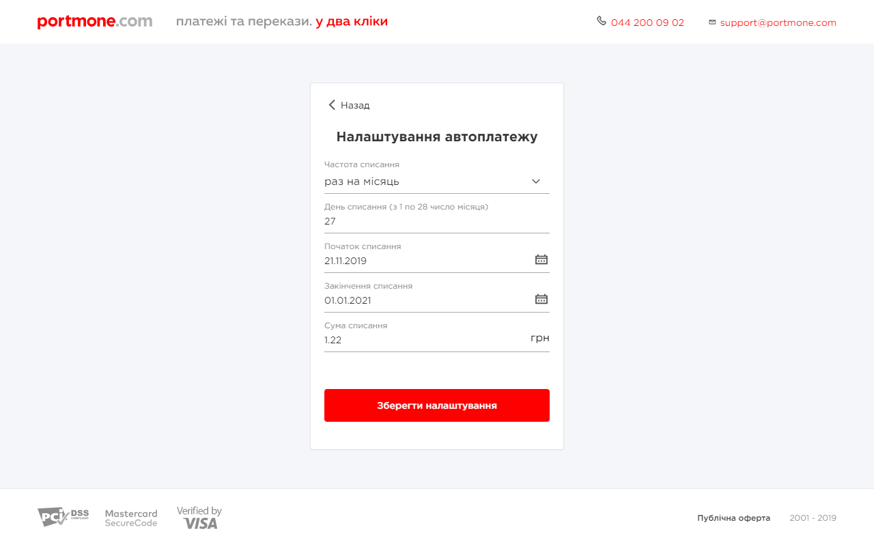Click the Закінчення списання date field 01.01.2021
Viewport: 874px width, 546px height.
[x=423, y=300]
